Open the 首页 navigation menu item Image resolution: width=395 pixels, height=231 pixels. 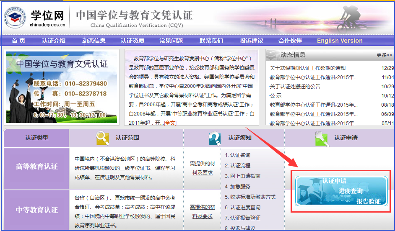tap(18, 41)
